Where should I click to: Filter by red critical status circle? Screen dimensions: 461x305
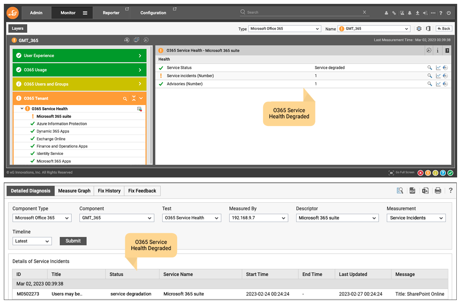tap(420, 173)
